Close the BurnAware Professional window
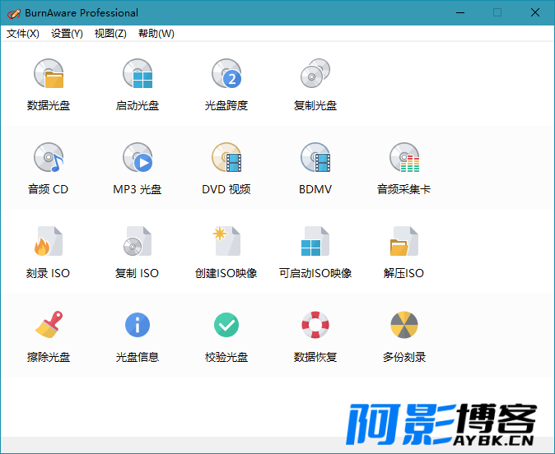The width and height of the screenshot is (555, 454). point(535,12)
